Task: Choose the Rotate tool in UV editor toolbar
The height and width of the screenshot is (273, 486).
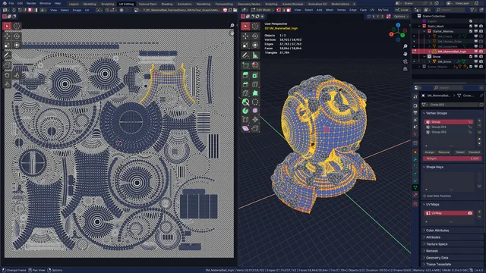Action: pos(17,36)
